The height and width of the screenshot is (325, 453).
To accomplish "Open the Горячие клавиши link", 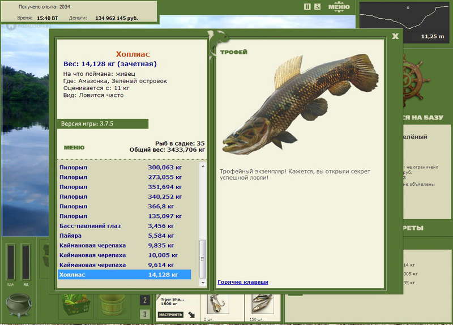I will click(243, 282).
